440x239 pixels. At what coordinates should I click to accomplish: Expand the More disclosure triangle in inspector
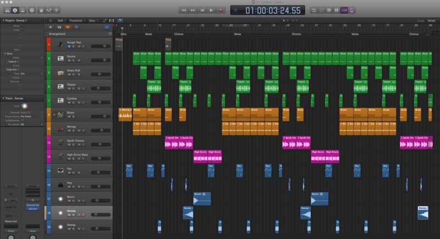click(x=5, y=53)
